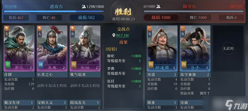248x111 pixels.
Task: Click Li Dian's blue 魏 faction flag
Action: [x=41, y=65]
